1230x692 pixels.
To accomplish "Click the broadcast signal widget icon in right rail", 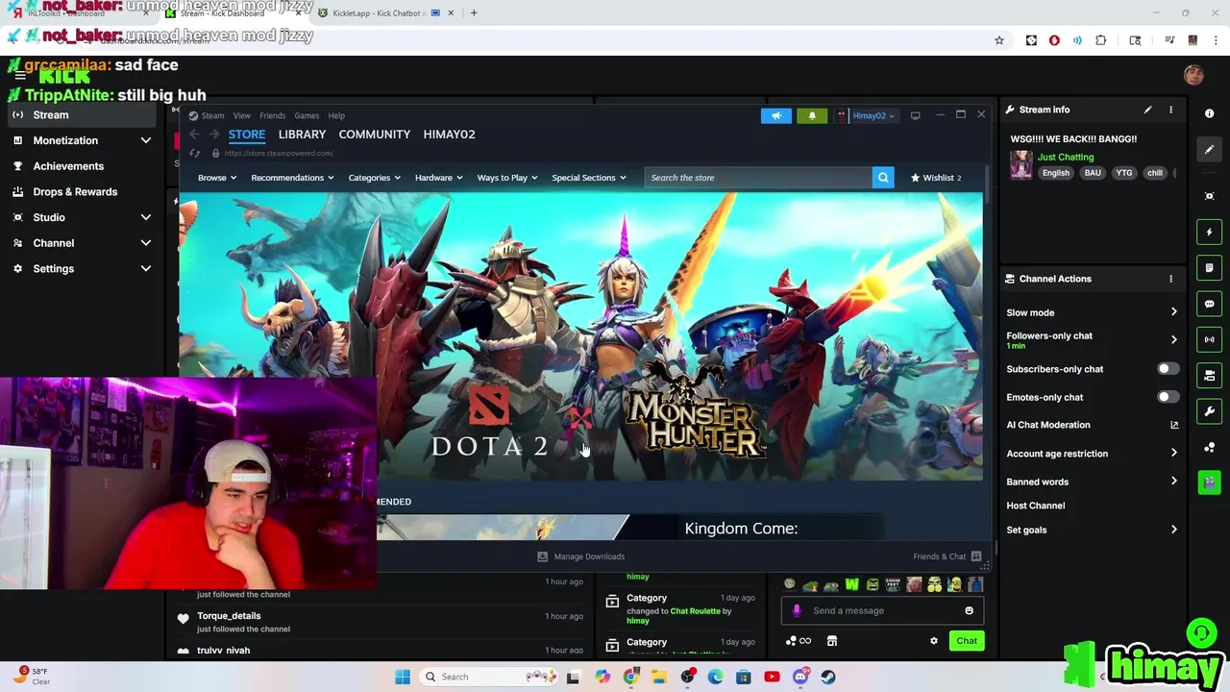I will (x=1210, y=339).
